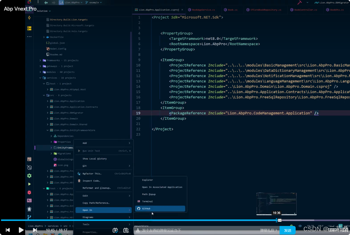Choose Inspect Code menu item
350x235 pixels.
pos(104,181)
